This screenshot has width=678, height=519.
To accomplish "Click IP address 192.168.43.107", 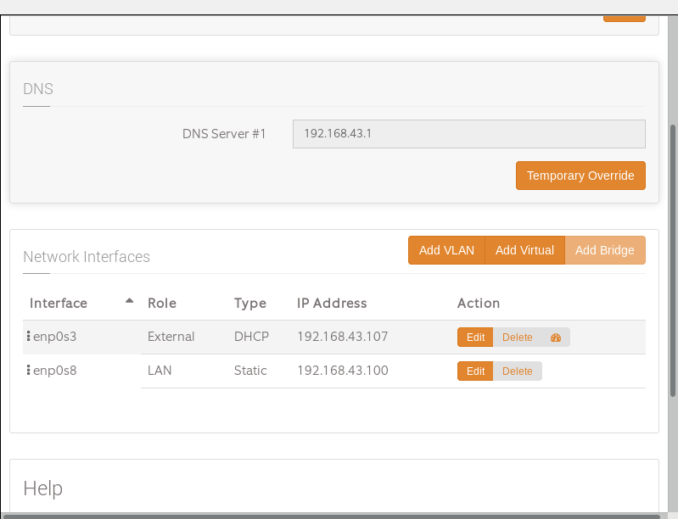I will point(343,337).
